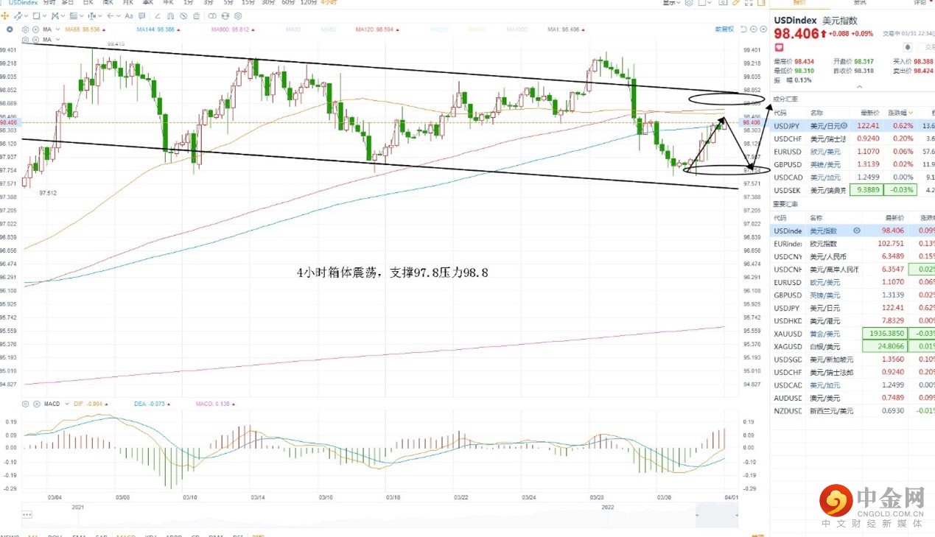Open the 显示 display dropdown

click(671, 3)
